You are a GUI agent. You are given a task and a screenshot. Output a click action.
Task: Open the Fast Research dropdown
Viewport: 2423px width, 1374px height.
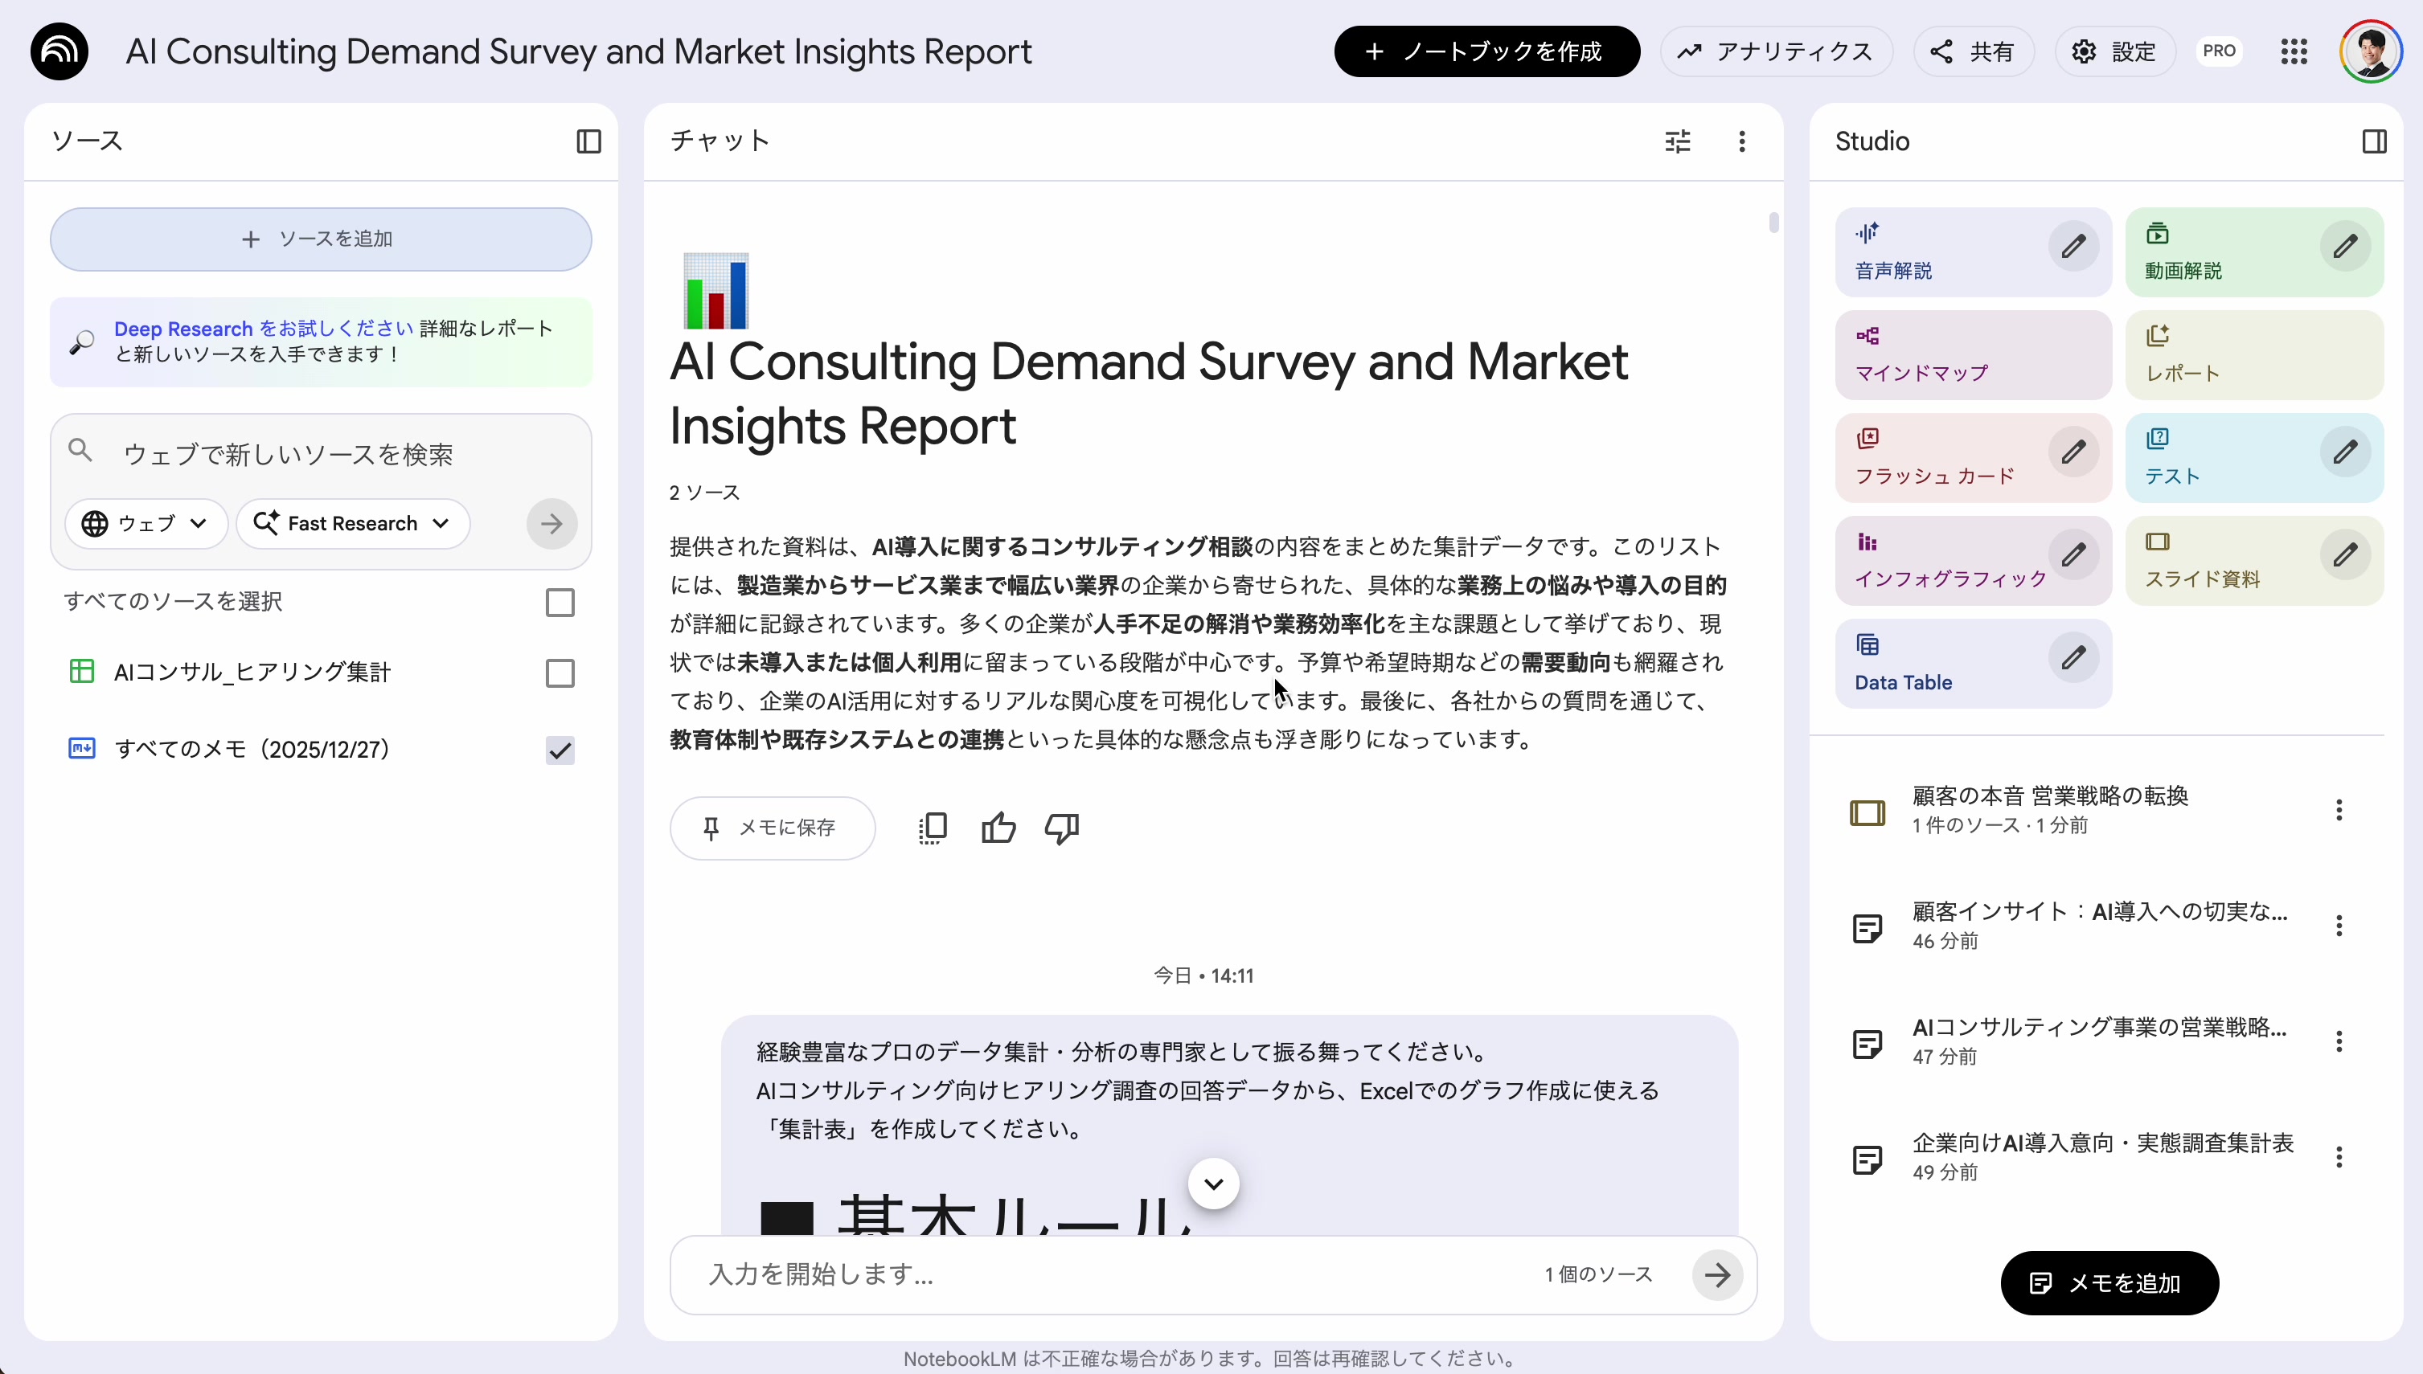[x=352, y=524]
